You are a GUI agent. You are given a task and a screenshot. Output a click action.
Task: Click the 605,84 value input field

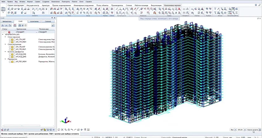(x=240, y=130)
